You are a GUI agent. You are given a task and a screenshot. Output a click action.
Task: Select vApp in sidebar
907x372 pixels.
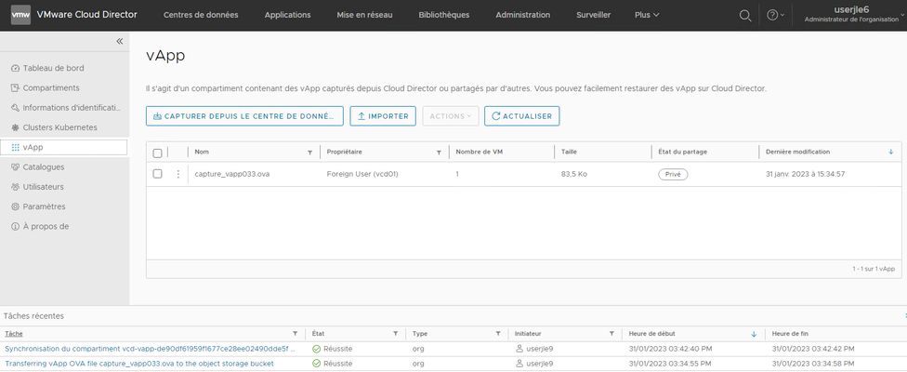click(x=64, y=148)
